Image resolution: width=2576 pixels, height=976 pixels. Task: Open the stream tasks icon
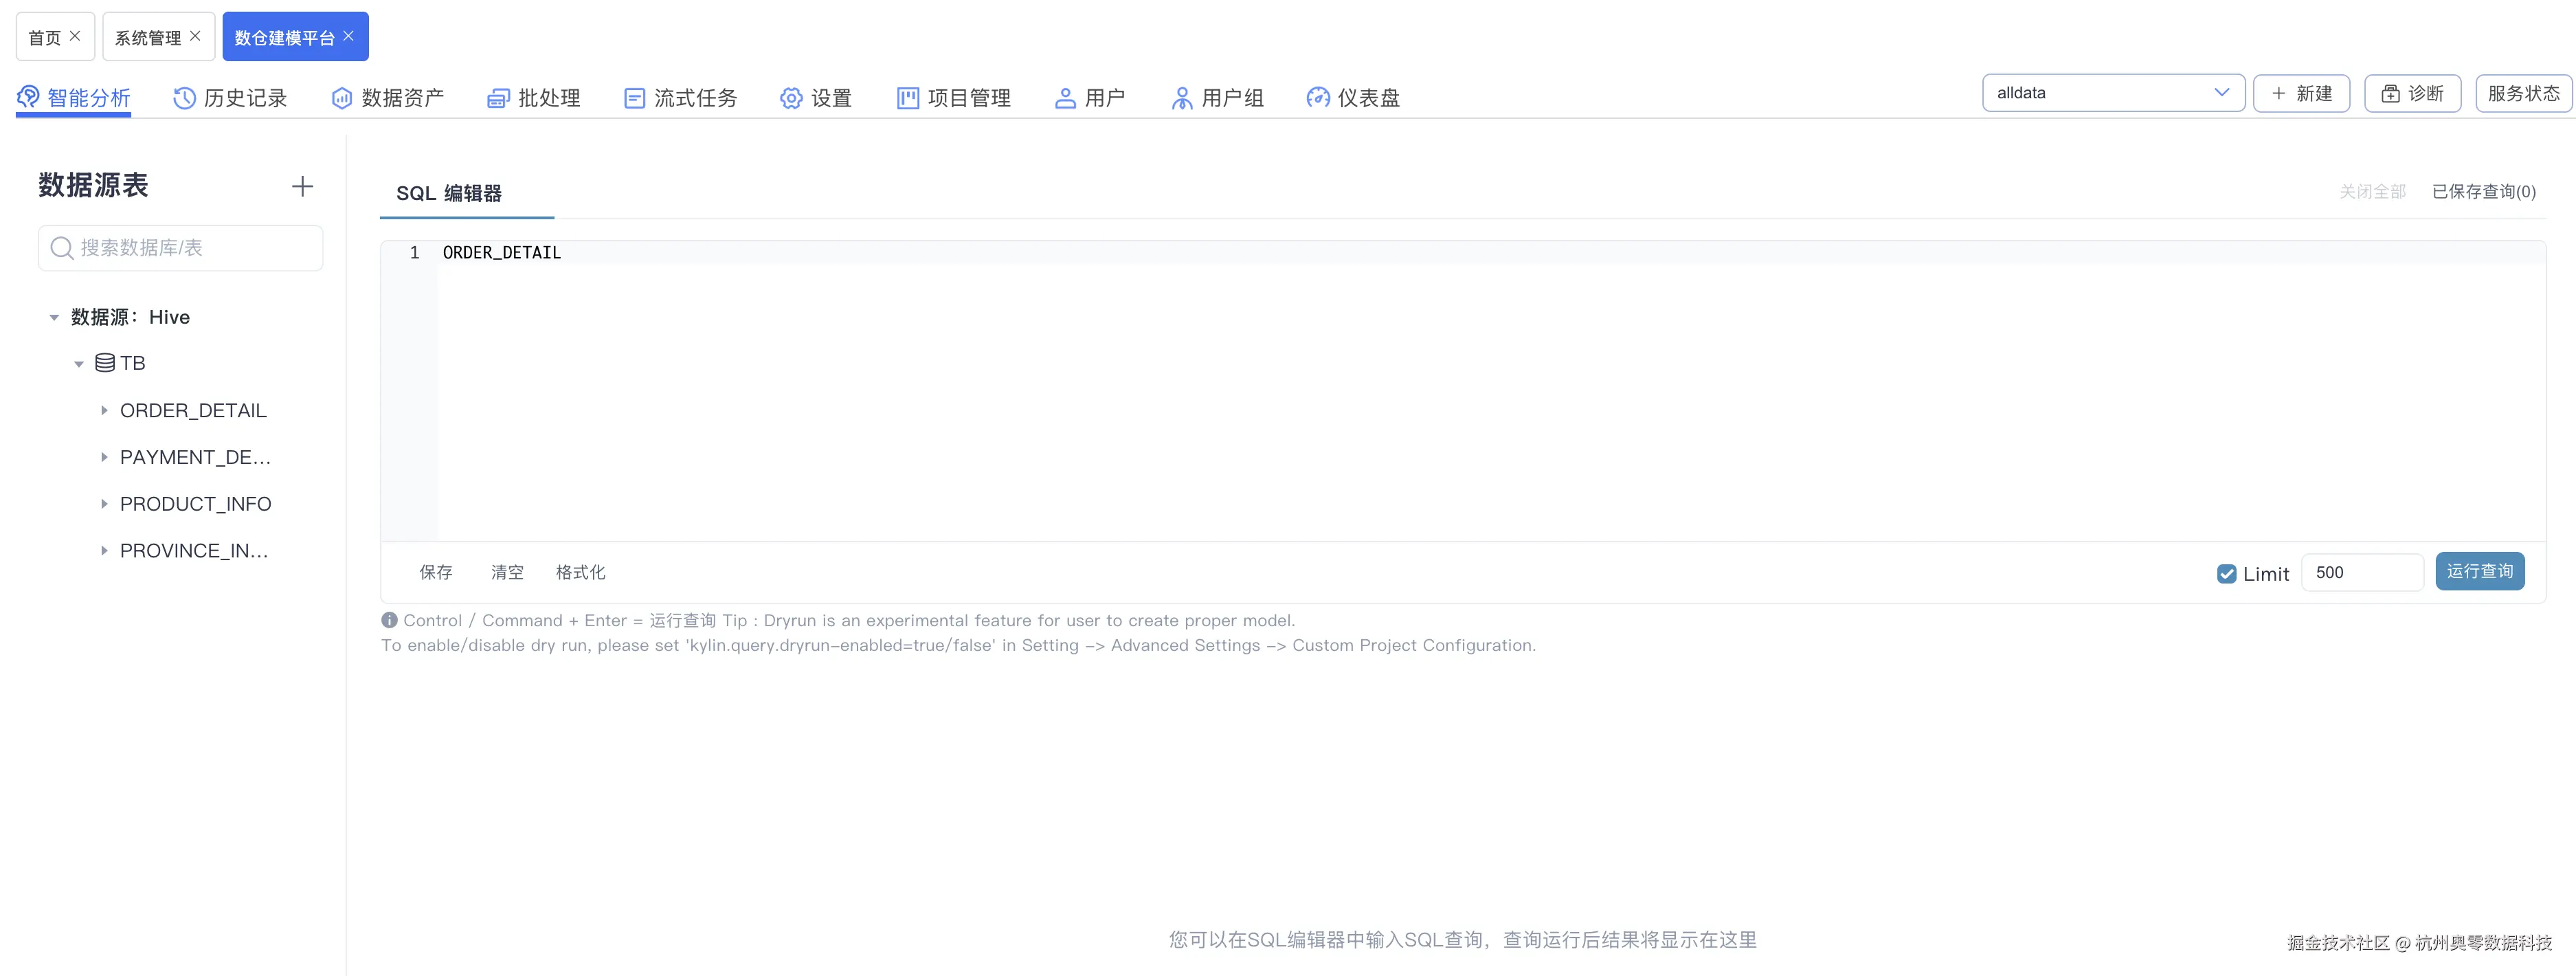click(x=634, y=98)
